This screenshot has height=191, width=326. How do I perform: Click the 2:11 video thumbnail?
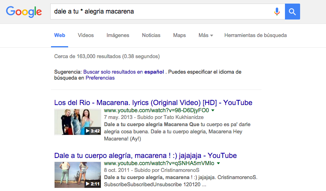[x=78, y=175]
